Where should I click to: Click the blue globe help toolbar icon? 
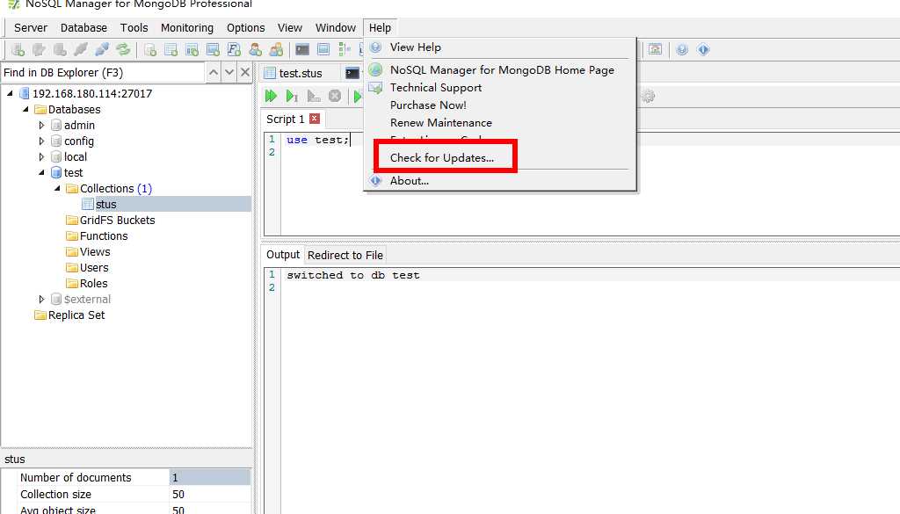click(x=682, y=50)
